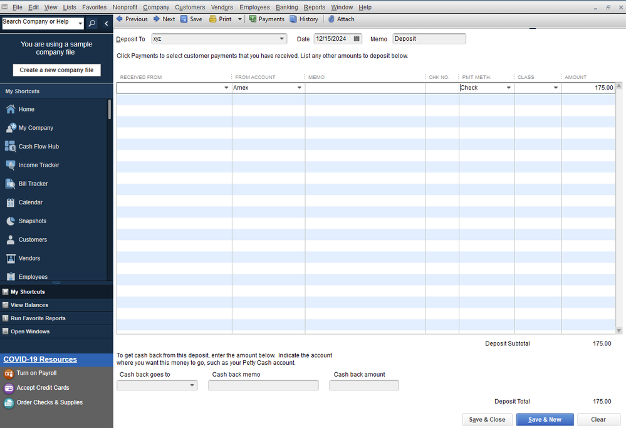Select View Balances section
The height and width of the screenshot is (428, 626).
(x=56, y=305)
